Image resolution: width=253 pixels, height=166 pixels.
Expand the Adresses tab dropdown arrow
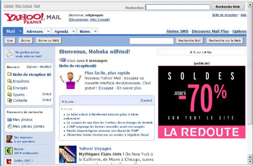(48, 31)
